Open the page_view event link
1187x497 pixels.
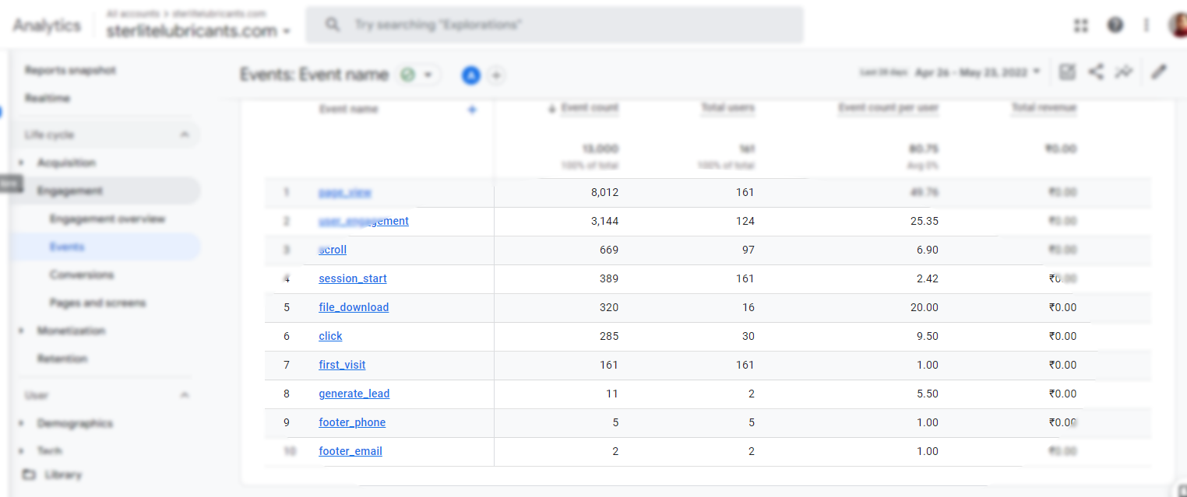(x=345, y=192)
